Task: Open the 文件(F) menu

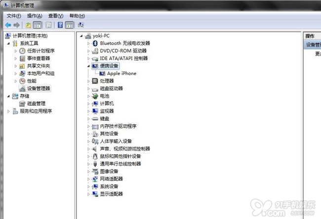Action: click(14, 16)
